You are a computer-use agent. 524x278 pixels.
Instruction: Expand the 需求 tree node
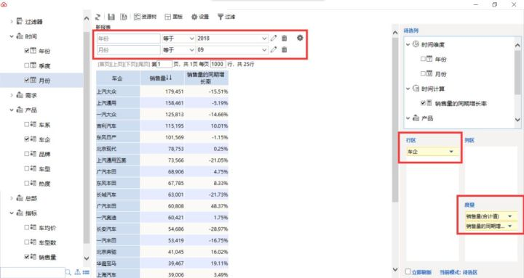point(12,95)
